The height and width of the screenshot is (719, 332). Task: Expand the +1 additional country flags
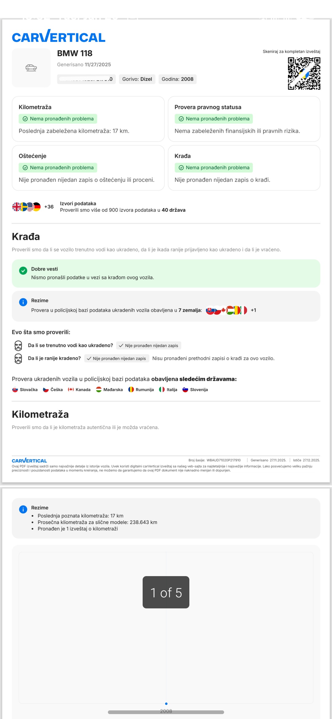click(253, 310)
